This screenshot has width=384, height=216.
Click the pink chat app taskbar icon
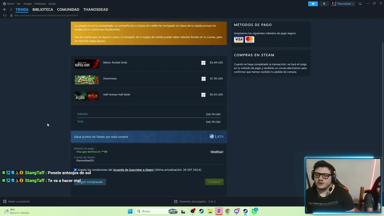click(219, 211)
